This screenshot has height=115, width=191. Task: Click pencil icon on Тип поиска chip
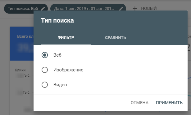pos(43,9)
